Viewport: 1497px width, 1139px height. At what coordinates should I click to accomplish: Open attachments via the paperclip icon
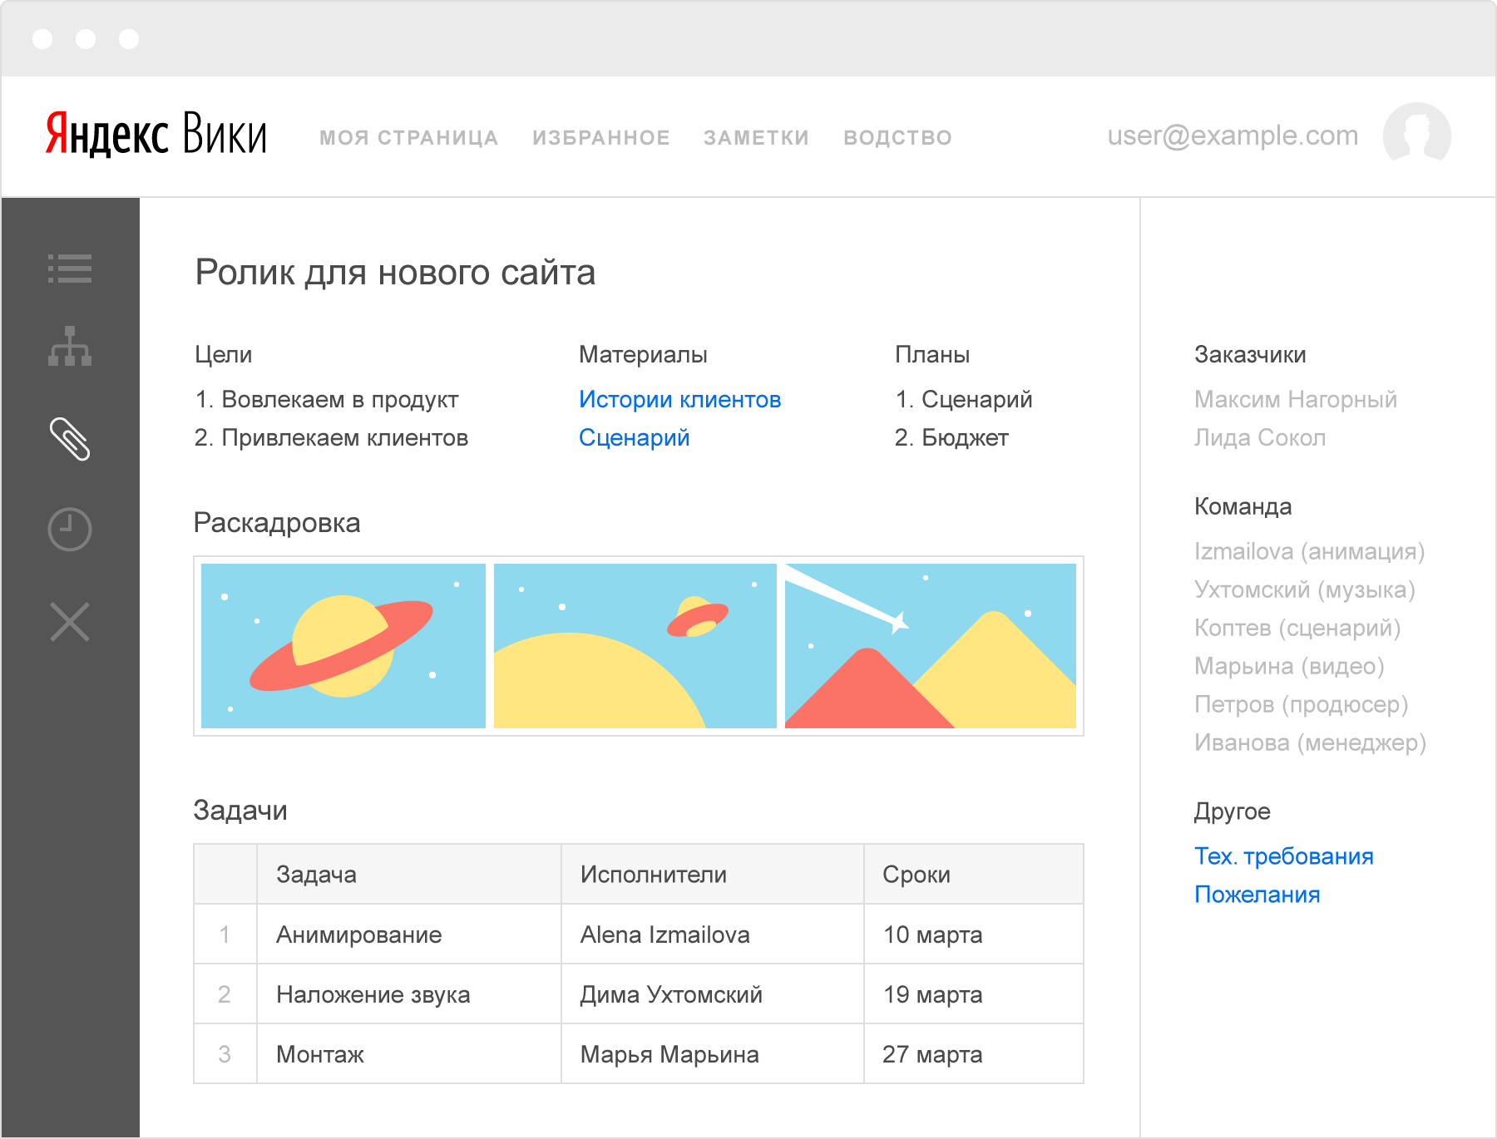72,439
